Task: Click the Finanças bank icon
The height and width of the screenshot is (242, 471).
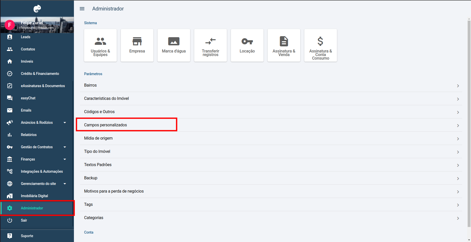Action: point(10,159)
